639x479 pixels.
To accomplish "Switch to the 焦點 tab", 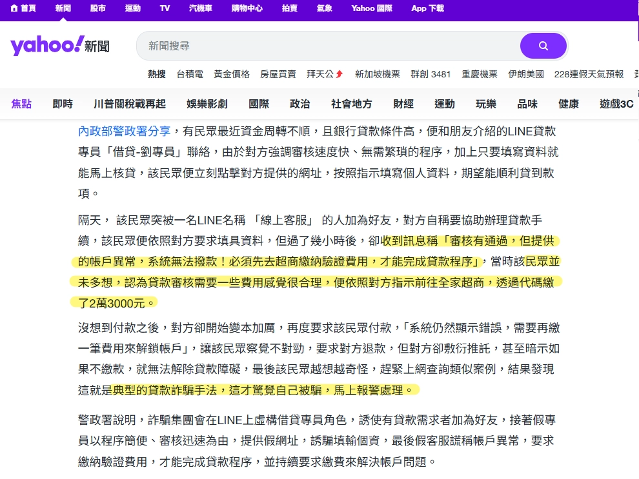I will (21, 103).
